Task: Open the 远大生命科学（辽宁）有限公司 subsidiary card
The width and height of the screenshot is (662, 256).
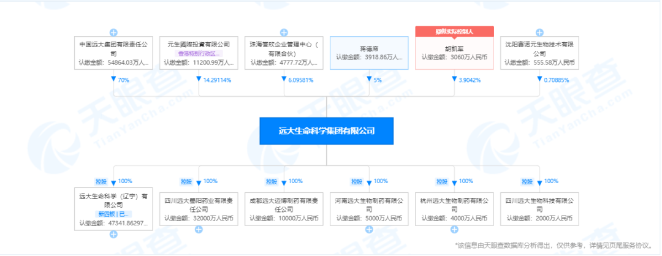Action: [x=113, y=209]
